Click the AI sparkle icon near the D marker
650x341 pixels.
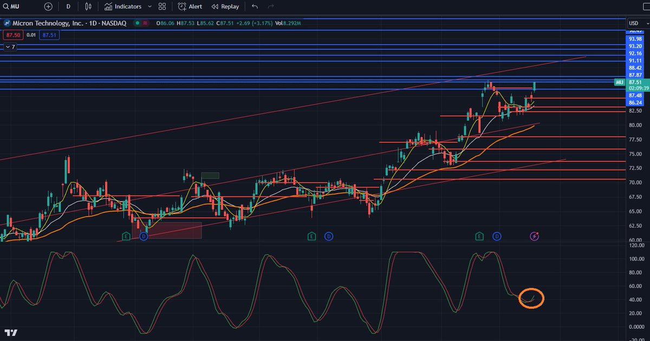pos(534,236)
